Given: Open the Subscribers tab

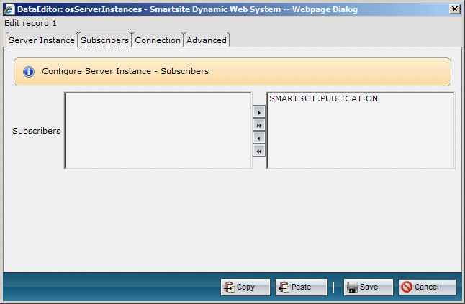Looking at the screenshot, I should click(104, 40).
